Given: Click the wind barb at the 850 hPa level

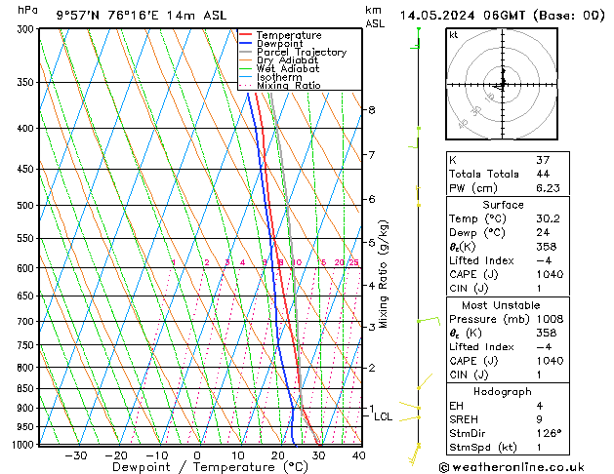Looking at the screenshot, I should click(425, 381).
